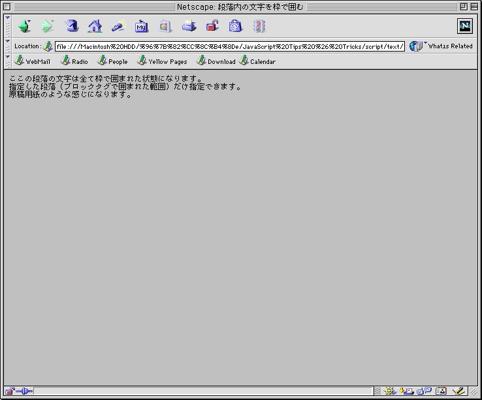
Task: Open Security padlock toolbar icon
Action: tap(212, 26)
